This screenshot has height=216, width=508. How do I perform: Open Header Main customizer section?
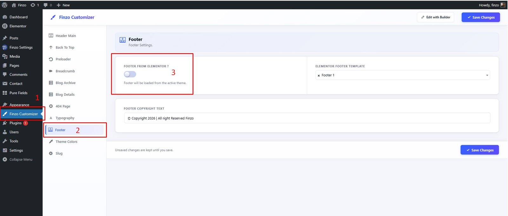[x=75, y=36]
